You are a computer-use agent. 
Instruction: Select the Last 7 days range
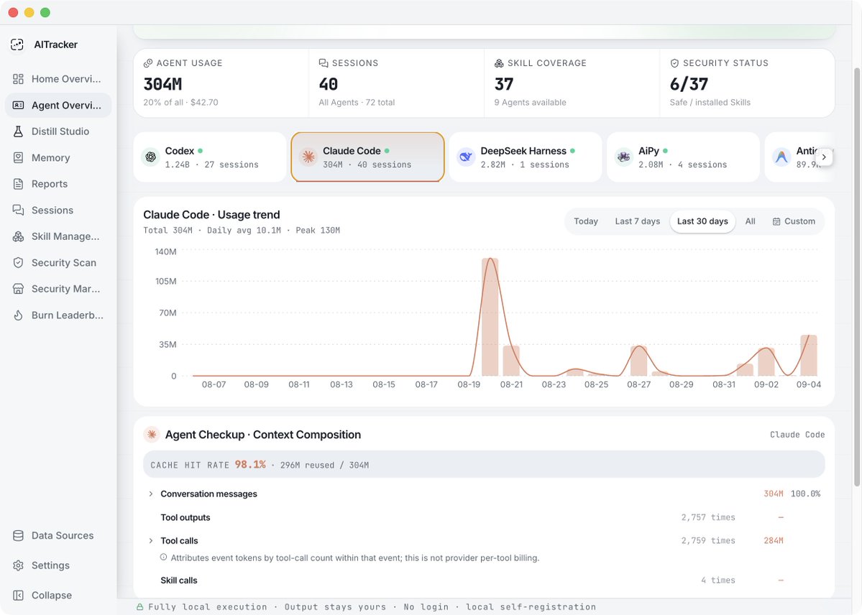(x=638, y=221)
